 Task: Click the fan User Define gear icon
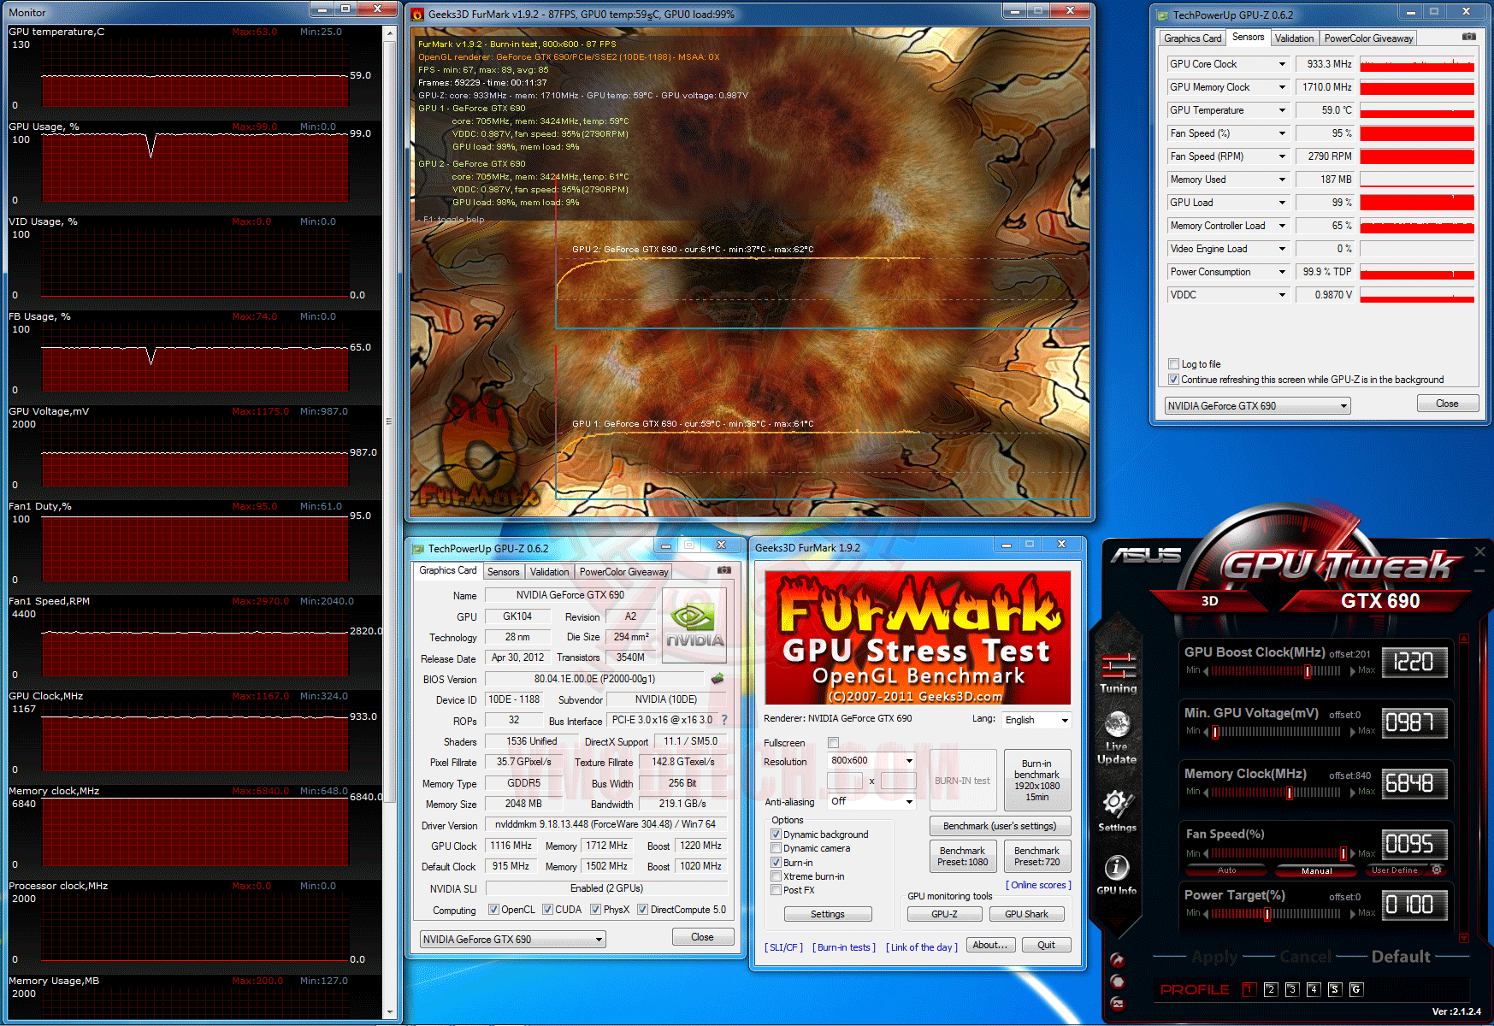1438,870
